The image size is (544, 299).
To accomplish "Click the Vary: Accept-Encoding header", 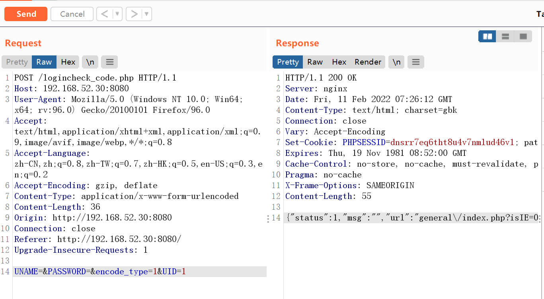I will (x=335, y=132).
